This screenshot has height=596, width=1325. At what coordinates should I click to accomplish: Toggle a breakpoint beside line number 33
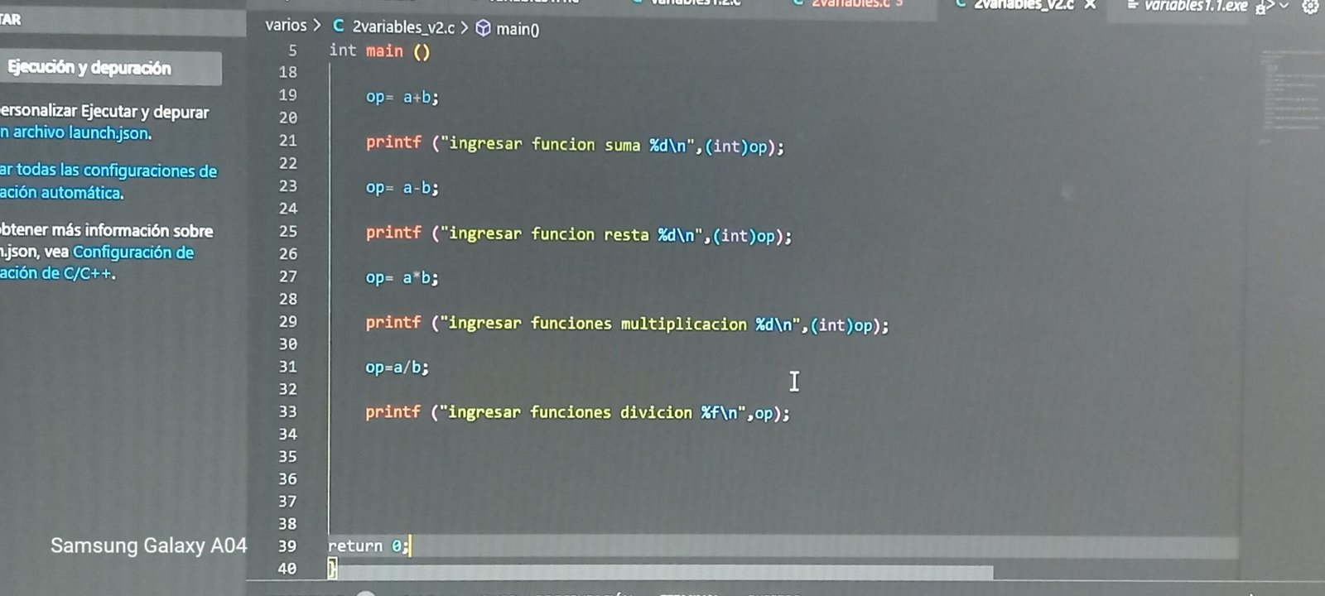coord(265,411)
